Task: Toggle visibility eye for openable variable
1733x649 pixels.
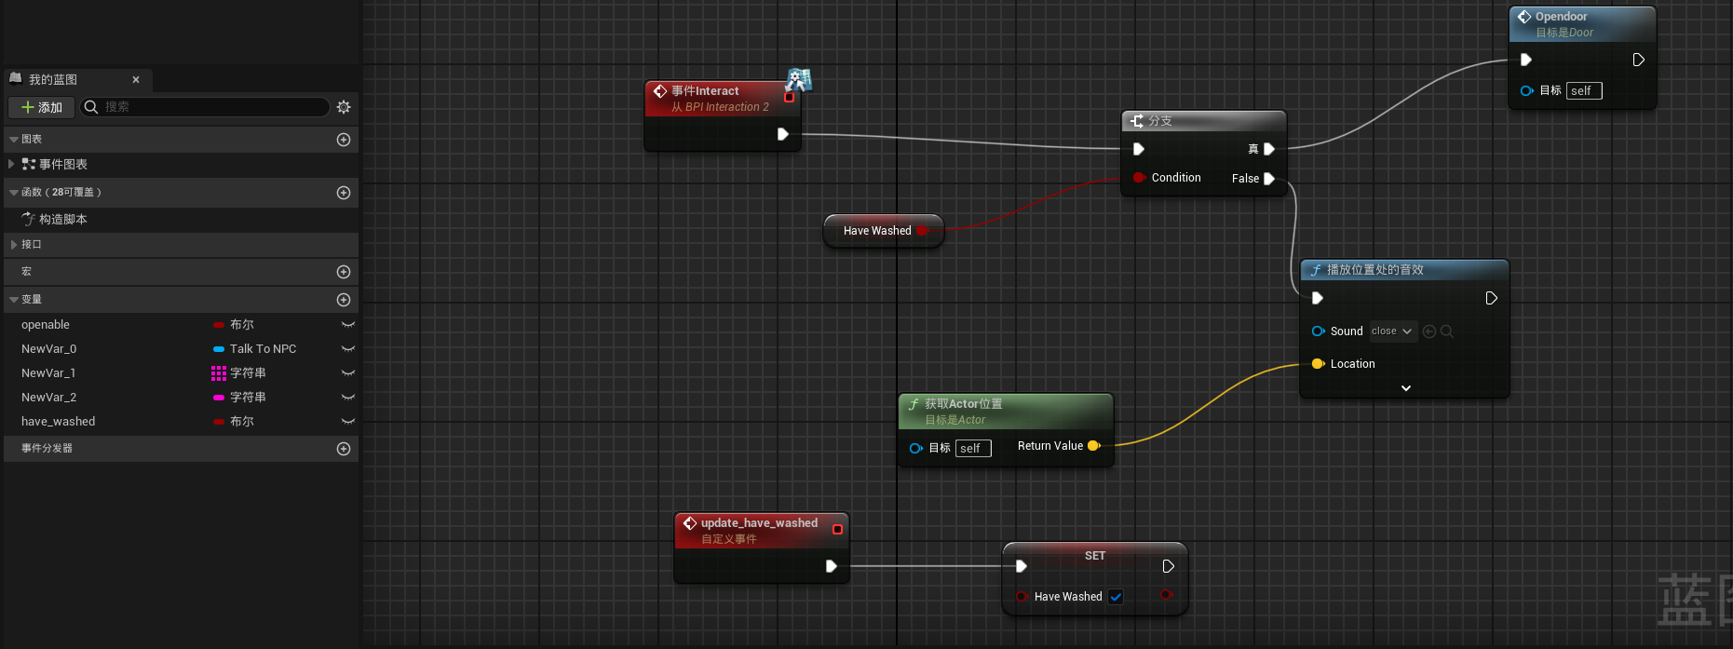Action: pos(348,325)
